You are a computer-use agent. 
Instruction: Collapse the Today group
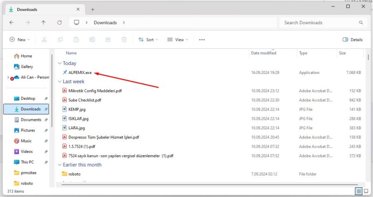[59, 63]
